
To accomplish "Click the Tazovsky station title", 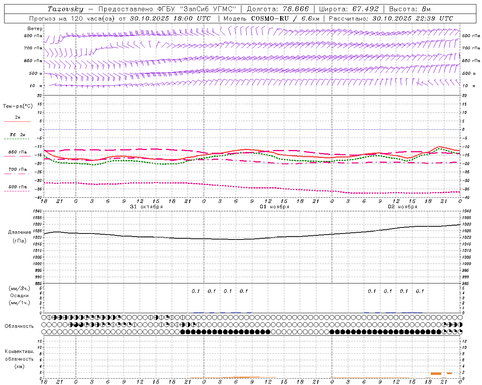I will [x=66, y=9].
